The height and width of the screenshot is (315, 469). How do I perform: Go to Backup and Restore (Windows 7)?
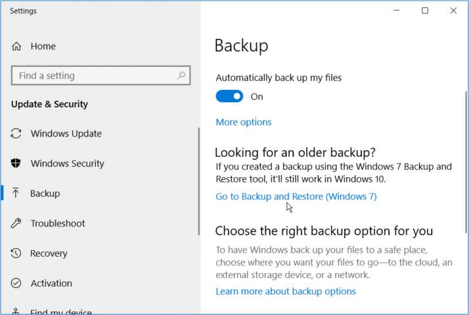[x=296, y=196]
